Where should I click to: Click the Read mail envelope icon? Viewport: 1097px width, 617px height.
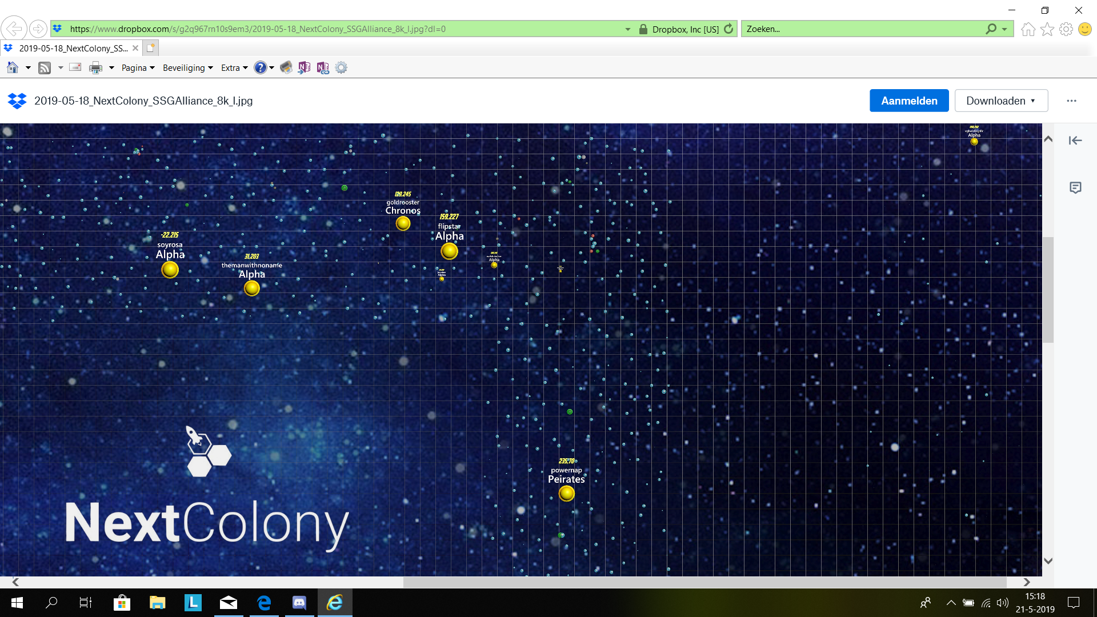coord(75,67)
